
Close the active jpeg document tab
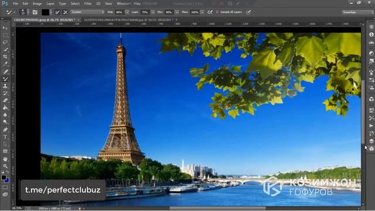click(x=79, y=20)
